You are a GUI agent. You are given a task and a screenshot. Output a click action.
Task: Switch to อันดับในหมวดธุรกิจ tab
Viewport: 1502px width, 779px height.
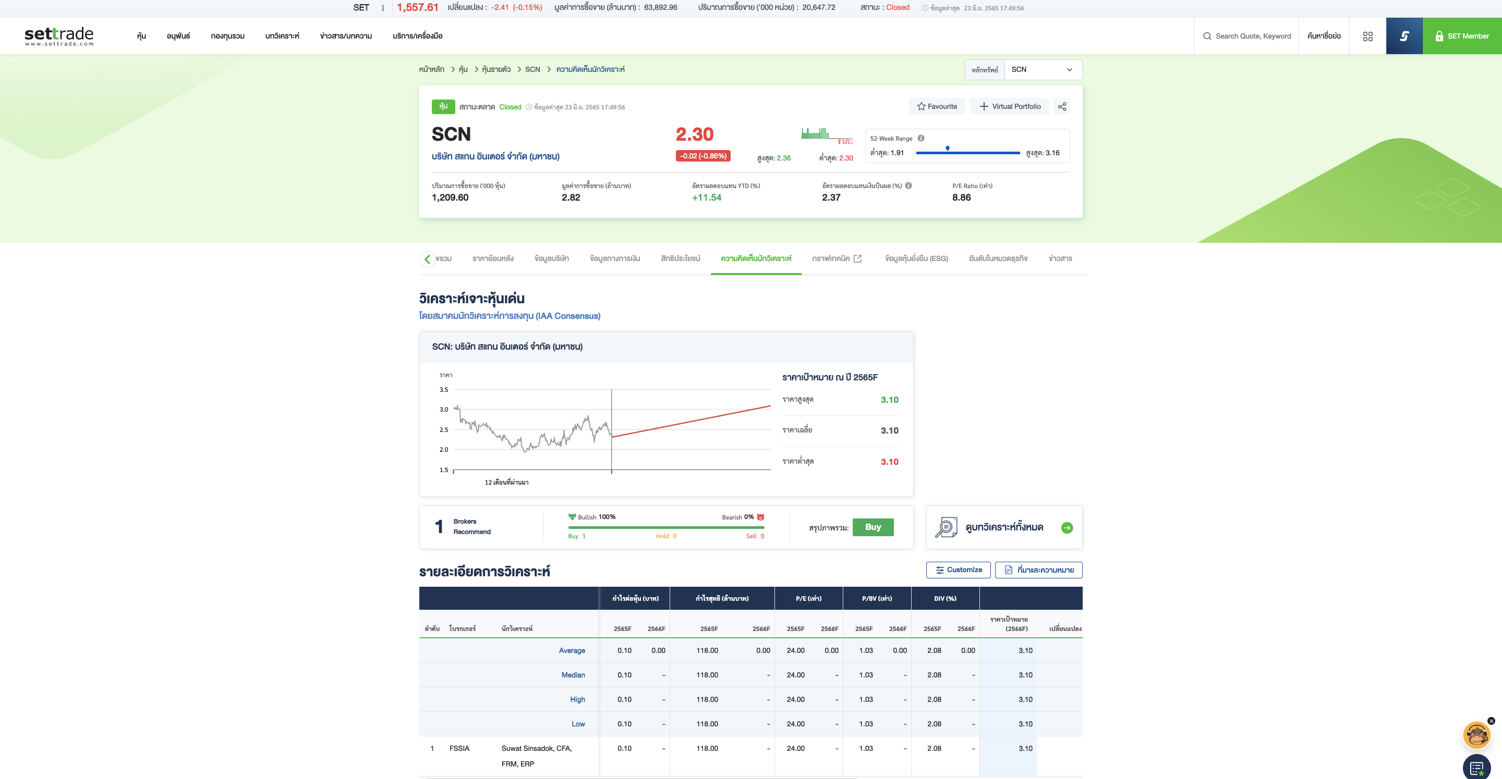pos(998,258)
